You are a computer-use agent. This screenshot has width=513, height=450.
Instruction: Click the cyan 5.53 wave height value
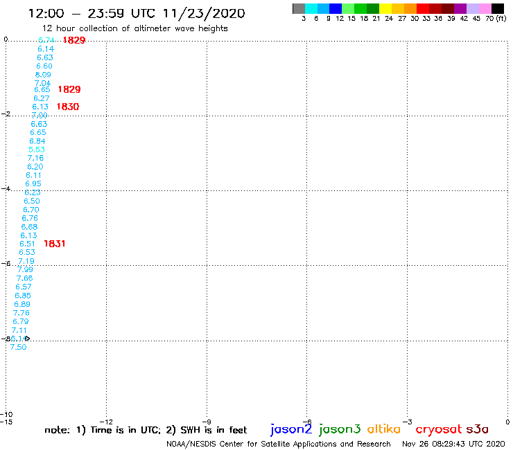36,150
